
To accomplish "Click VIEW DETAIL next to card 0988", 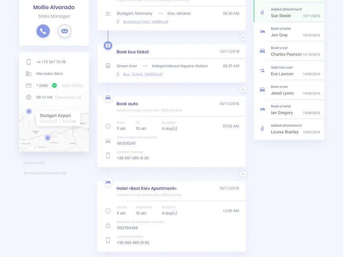I will tap(72, 86).
